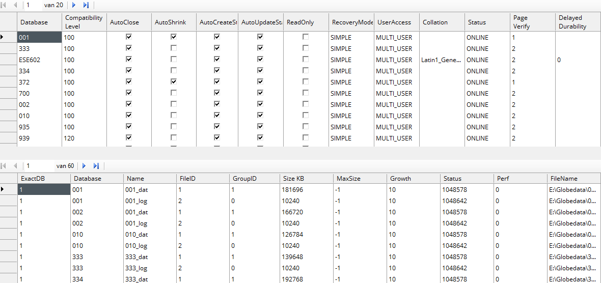The image size is (601, 283).
Task: Click the RecoveryMode column header
Action: [x=351, y=22]
